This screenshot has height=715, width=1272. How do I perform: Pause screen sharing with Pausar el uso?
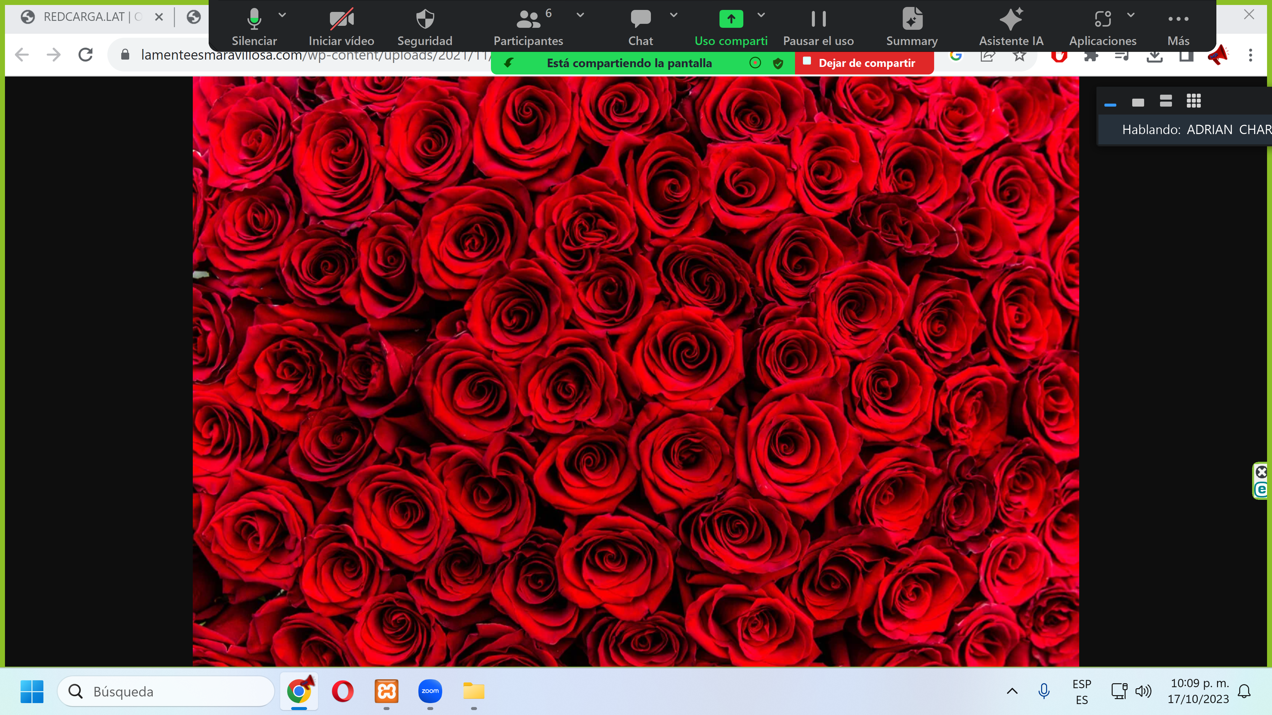click(818, 20)
